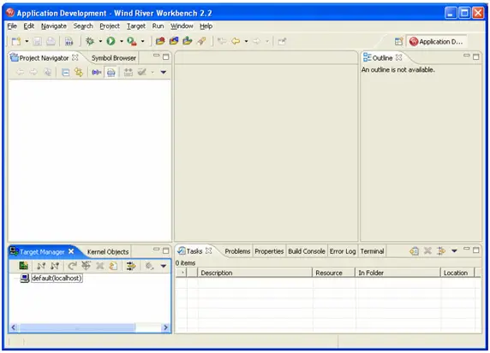
Task: Click the folder icon with green arrow
Action: click(x=188, y=41)
